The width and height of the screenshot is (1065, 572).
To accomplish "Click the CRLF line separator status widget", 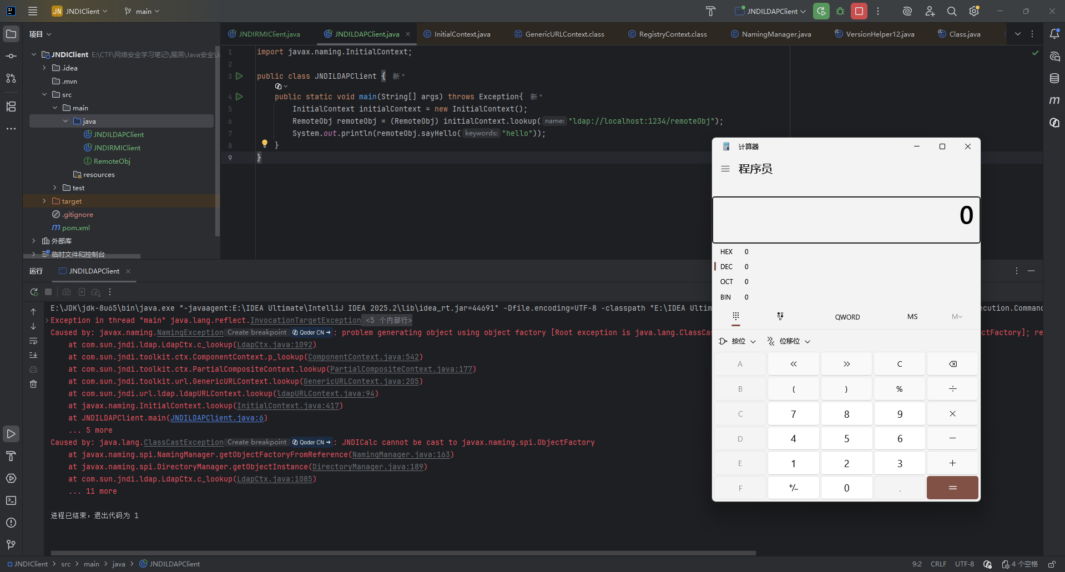I will point(938,564).
